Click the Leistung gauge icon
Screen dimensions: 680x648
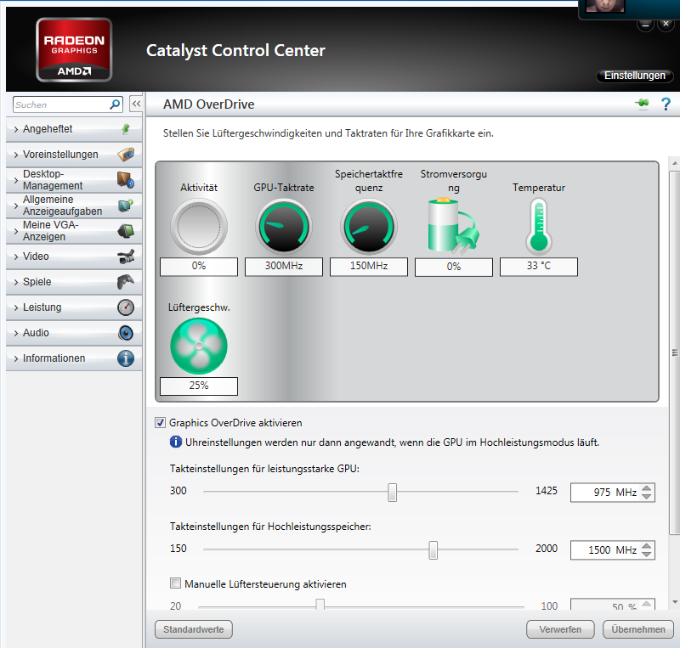[126, 307]
